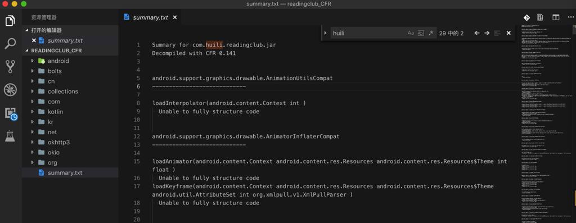Open the Search view in activity bar
Screen dimensions: 576x223
(x=10, y=44)
